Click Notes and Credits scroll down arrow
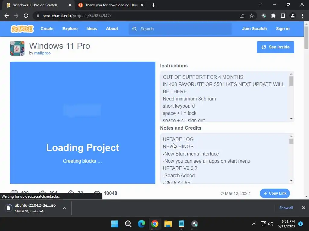The height and width of the screenshot is (231, 309). click(x=291, y=181)
